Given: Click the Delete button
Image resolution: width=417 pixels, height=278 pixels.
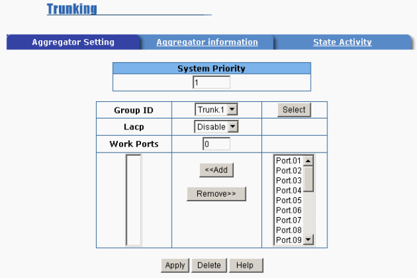Looking at the screenshot, I should tap(209, 265).
